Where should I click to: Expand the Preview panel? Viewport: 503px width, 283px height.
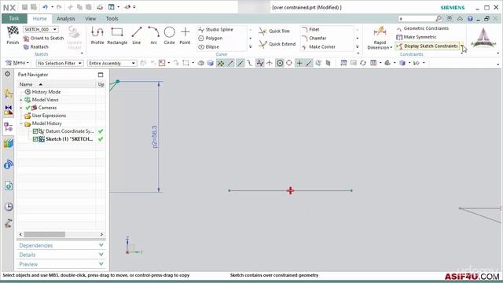[61, 264]
